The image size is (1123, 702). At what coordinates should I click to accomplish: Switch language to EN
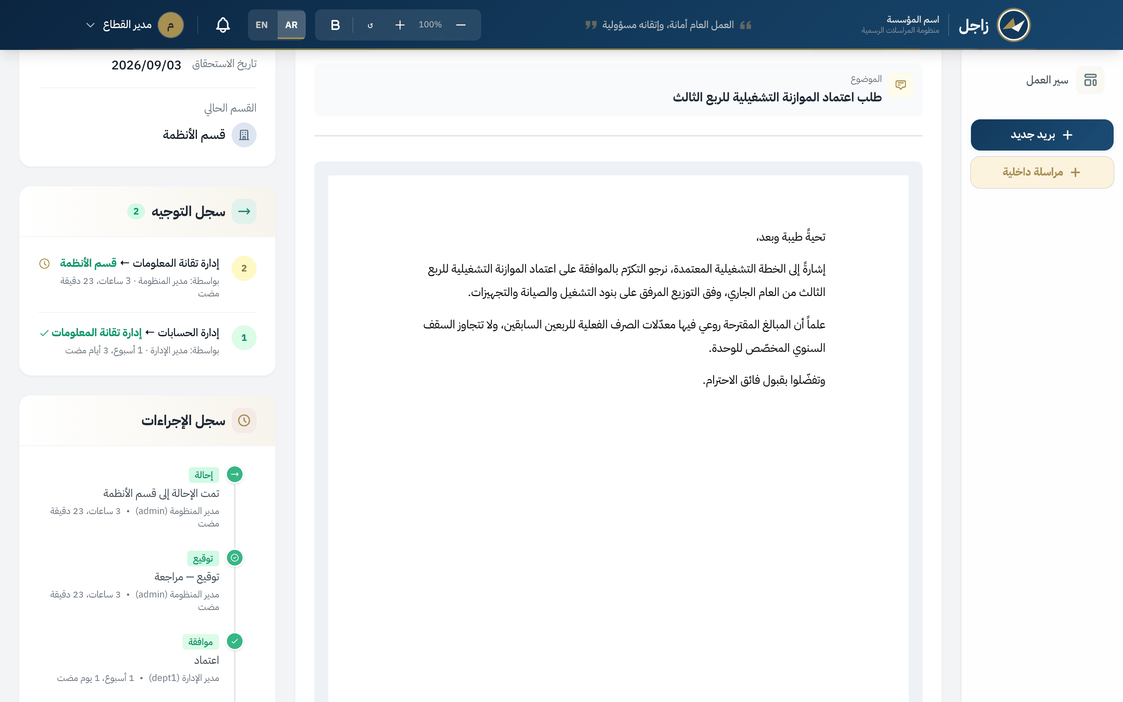point(262,25)
